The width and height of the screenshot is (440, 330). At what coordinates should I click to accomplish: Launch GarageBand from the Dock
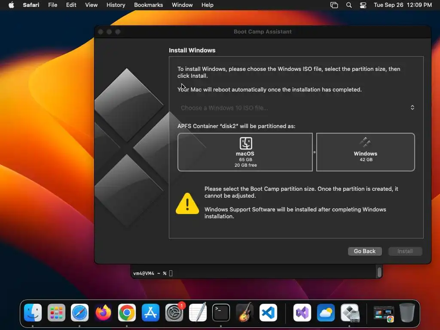click(x=244, y=313)
